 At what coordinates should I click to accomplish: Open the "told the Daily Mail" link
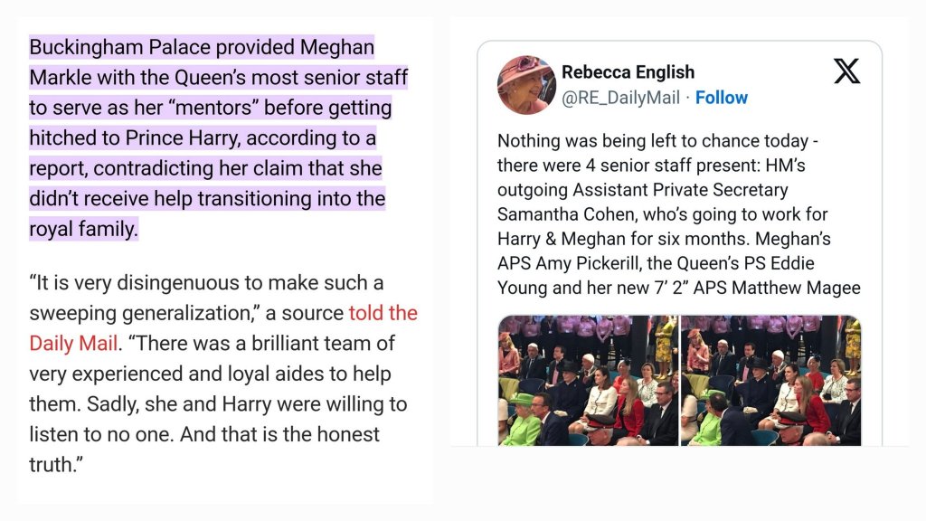(x=383, y=313)
